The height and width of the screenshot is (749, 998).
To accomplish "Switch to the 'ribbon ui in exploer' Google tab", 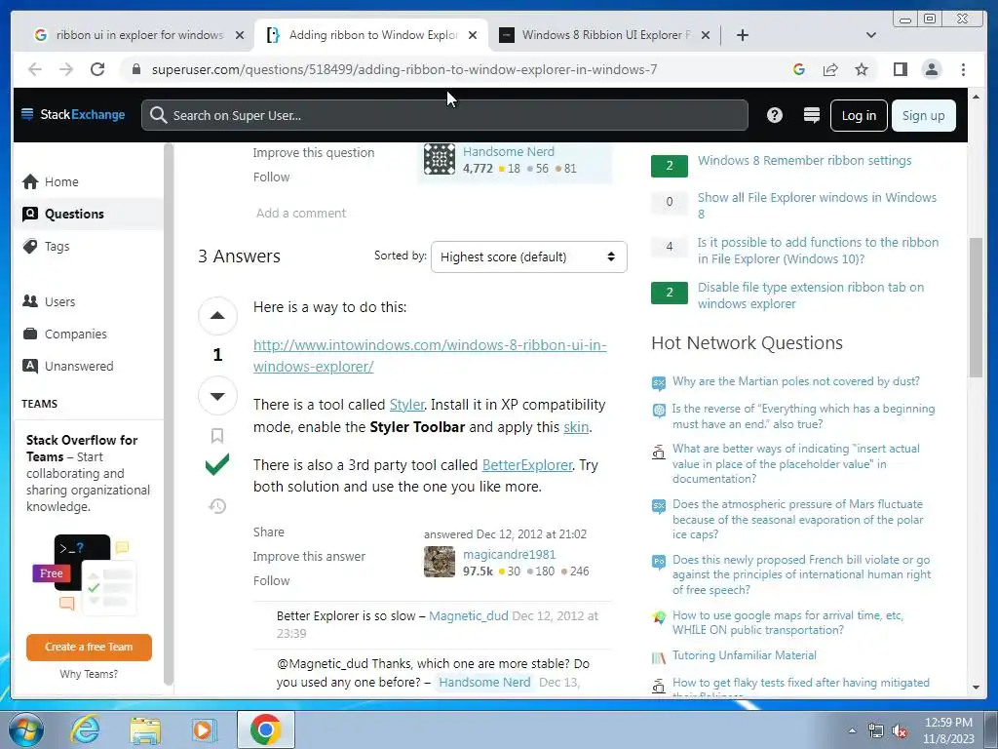I will (x=138, y=35).
